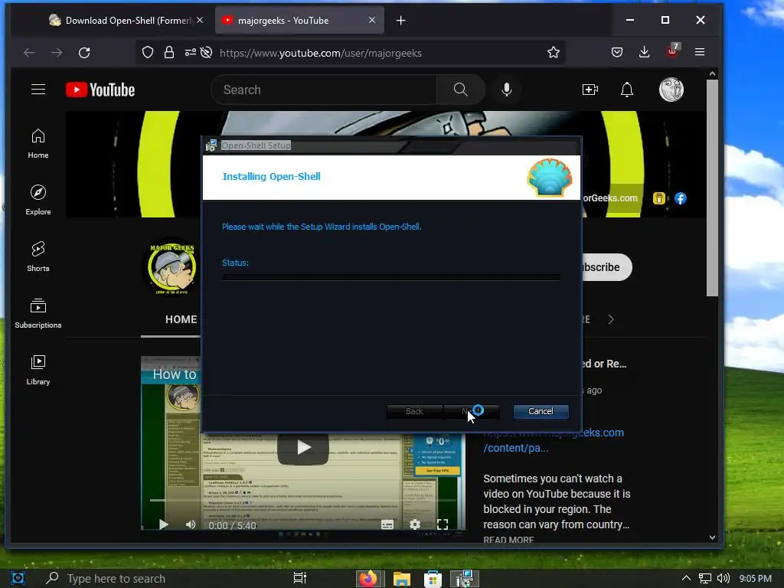Open the uBlock Origin extension icon
Screen dimensions: 784x588
click(x=672, y=51)
